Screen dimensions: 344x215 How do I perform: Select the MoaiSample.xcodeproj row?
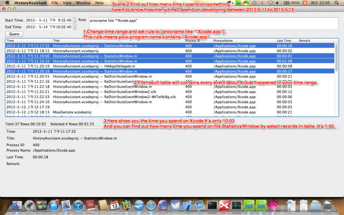coord(170,112)
